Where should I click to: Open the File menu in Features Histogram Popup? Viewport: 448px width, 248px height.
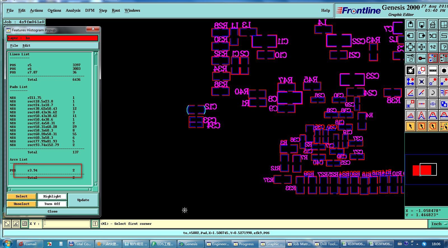click(14, 46)
